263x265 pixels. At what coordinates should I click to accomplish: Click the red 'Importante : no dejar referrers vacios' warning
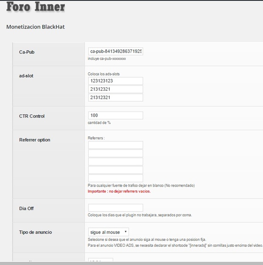tap(119, 191)
